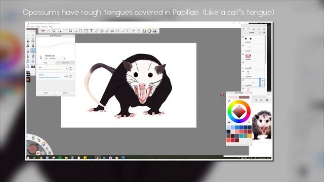Pick the eyedropper in the Color Editor
Viewport: 324px width, 182px height.
coord(229,101)
